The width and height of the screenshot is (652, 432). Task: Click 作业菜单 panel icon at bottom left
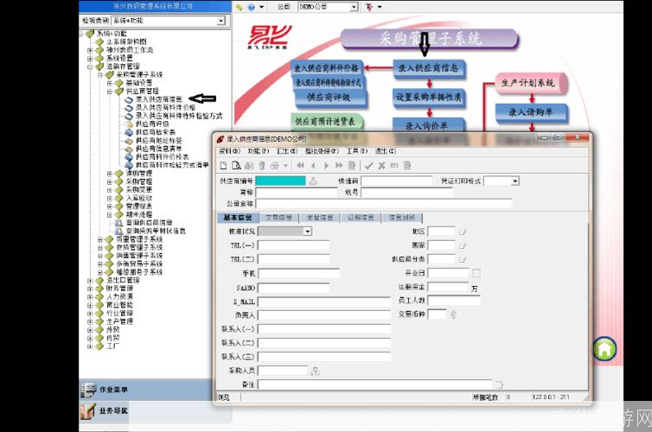(x=88, y=390)
